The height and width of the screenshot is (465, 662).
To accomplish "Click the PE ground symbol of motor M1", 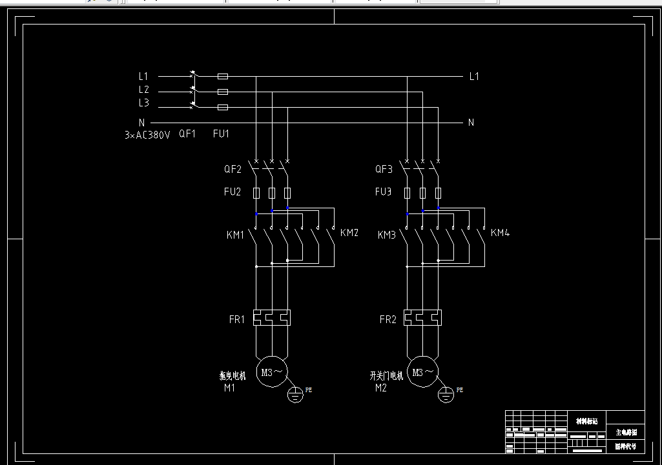I will (295, 395).
